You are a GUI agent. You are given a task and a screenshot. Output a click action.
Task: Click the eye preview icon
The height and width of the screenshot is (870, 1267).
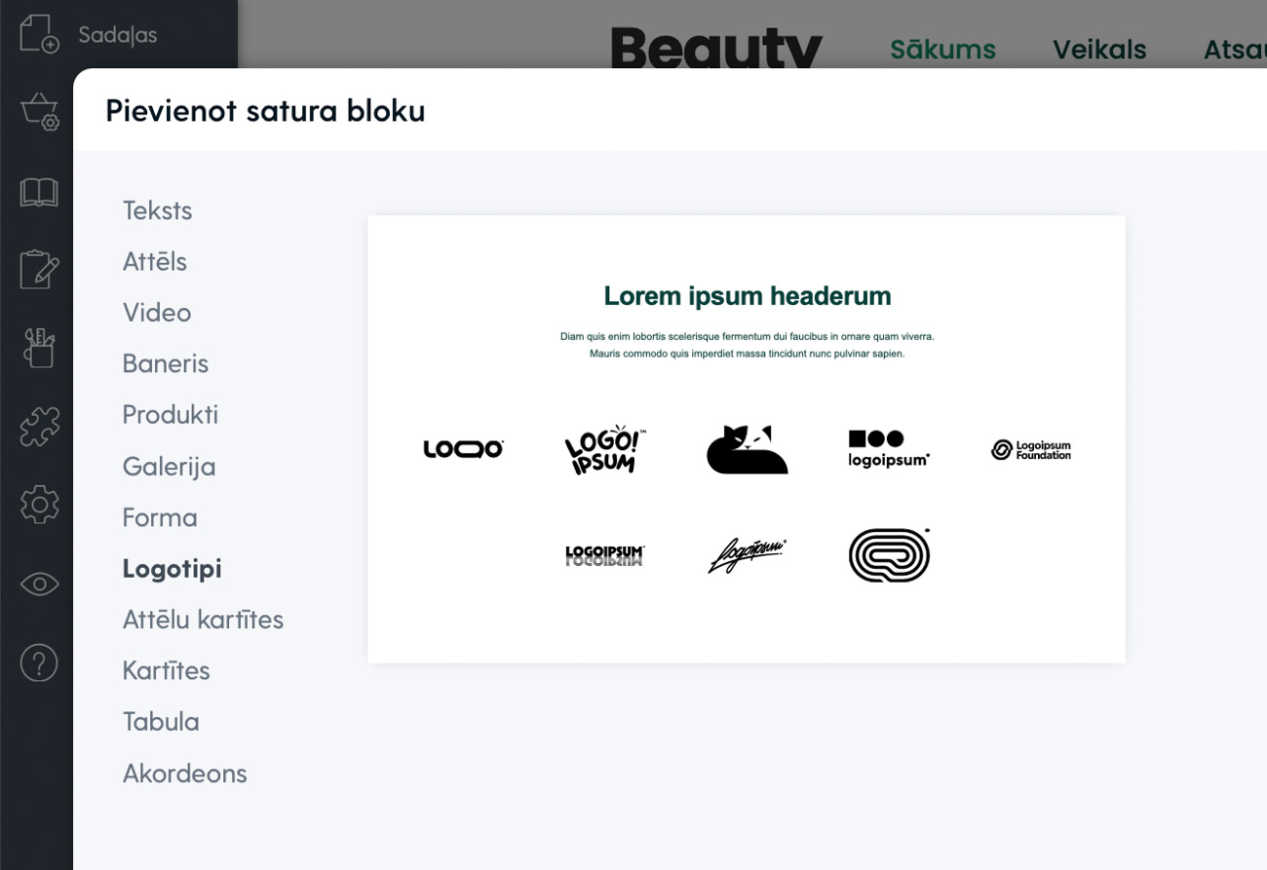39,584
